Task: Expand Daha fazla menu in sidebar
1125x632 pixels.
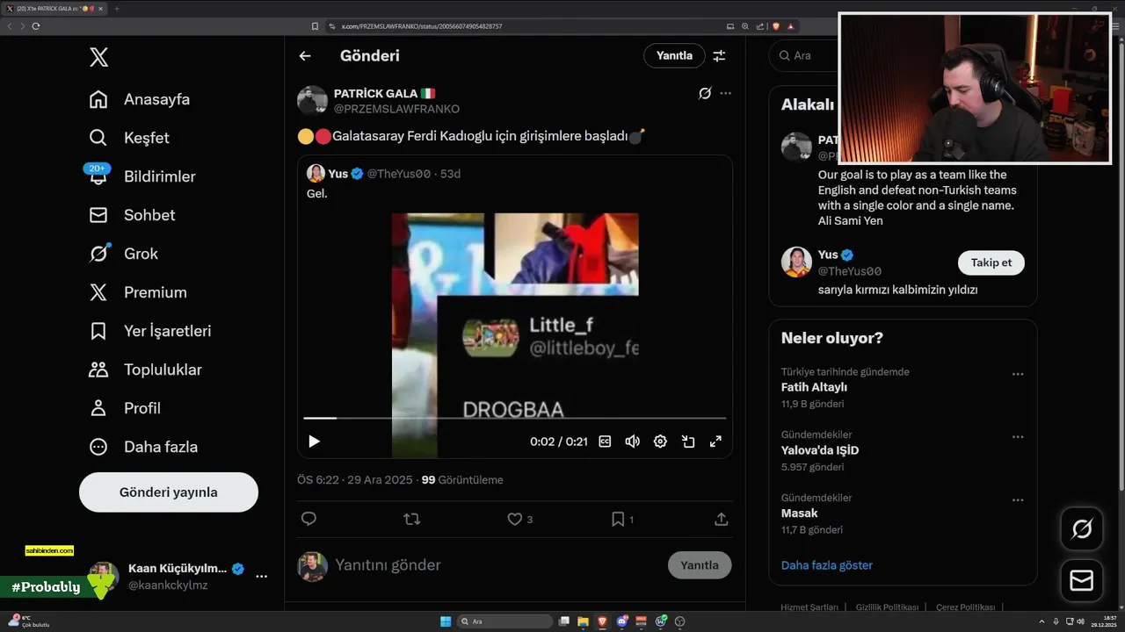Action: coord(143,447)
